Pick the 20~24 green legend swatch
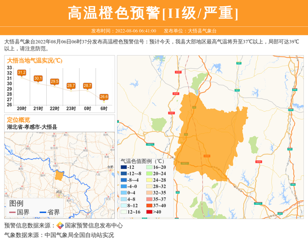This screenshot has width=308, height=241. click(x=149, y=173)
